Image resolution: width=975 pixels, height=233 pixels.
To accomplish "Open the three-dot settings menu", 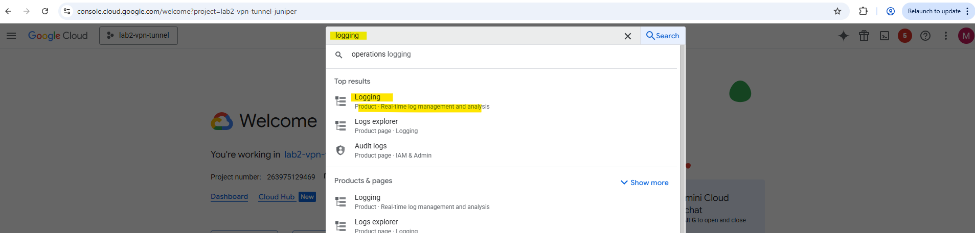I will [x=946, y=36].
